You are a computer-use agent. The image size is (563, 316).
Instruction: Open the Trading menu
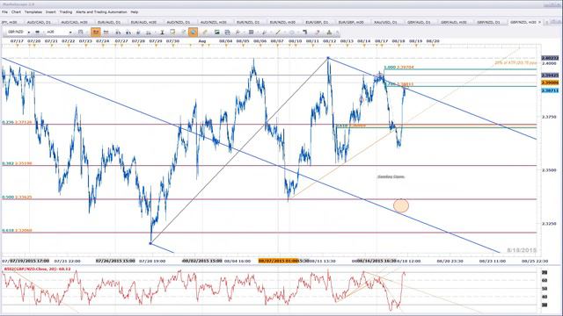coord(66,11)
